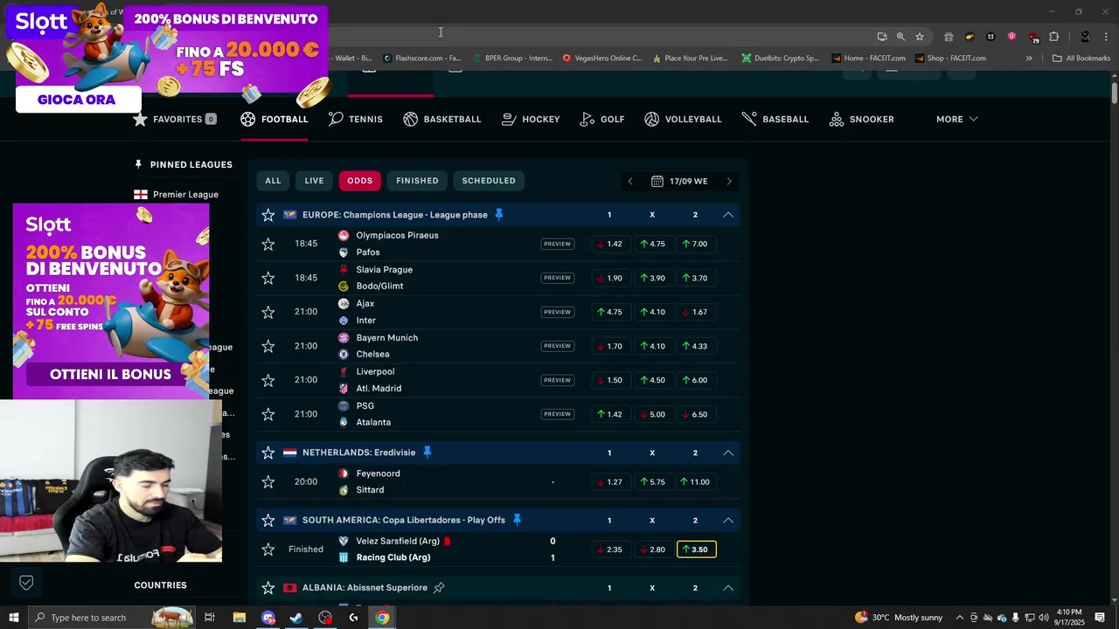Star the Velez Sarsfield vs Racing Club match
This screenshot has height=629, width=1119.
268,550
